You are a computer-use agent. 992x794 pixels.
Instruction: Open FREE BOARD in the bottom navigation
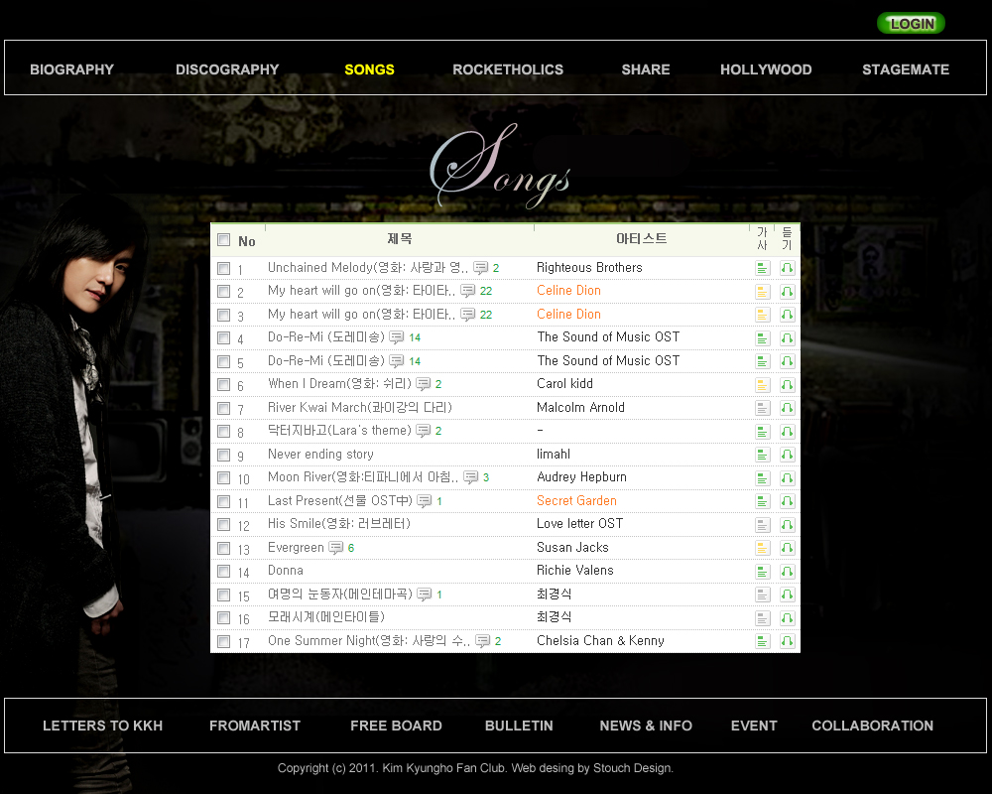(x=396, y=726)
